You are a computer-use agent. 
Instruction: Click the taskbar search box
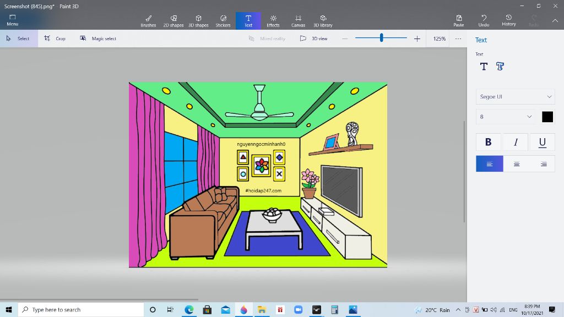(x=81, y=309)
